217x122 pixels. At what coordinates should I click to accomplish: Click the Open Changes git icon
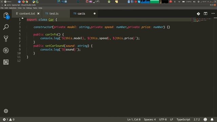198,14
